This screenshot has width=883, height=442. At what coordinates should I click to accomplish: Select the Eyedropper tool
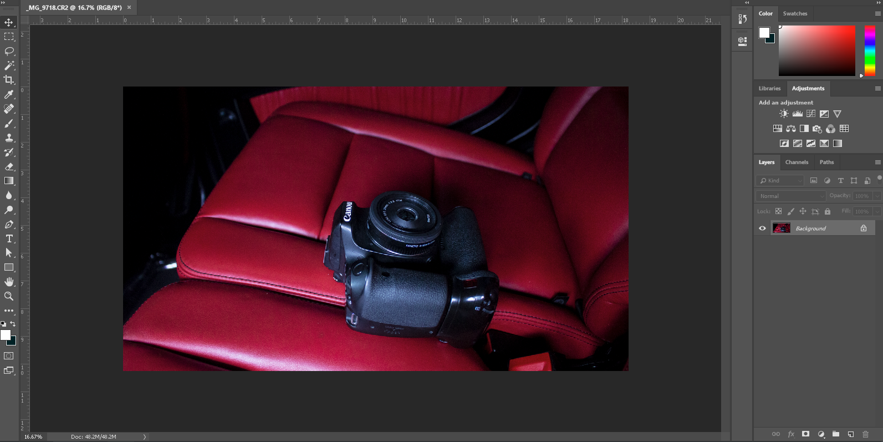pyautogui.click(x=9, y=95)
